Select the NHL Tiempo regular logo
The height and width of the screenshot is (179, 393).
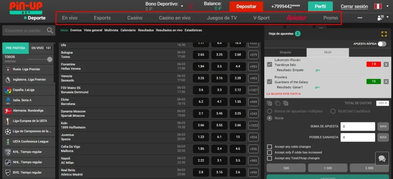coord(8,162)
